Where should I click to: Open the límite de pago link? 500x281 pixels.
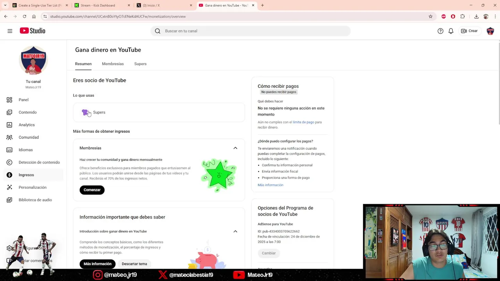(x=303, y=122)
